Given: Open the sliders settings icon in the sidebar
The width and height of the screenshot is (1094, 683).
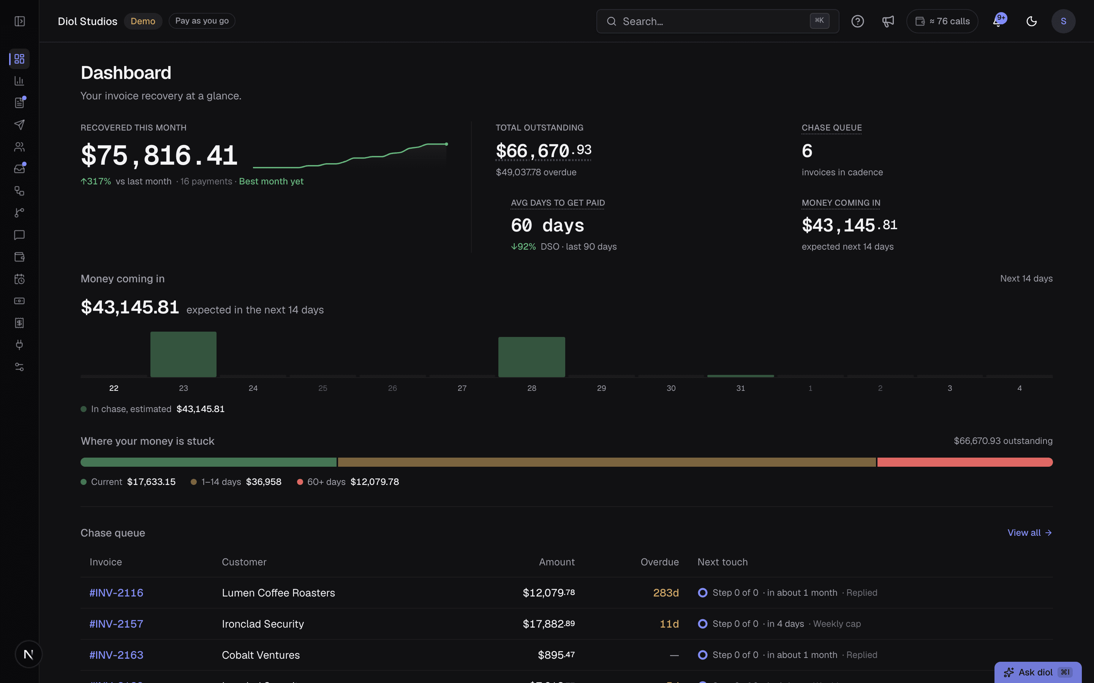Looking at the screenshot, I should 19,367.
